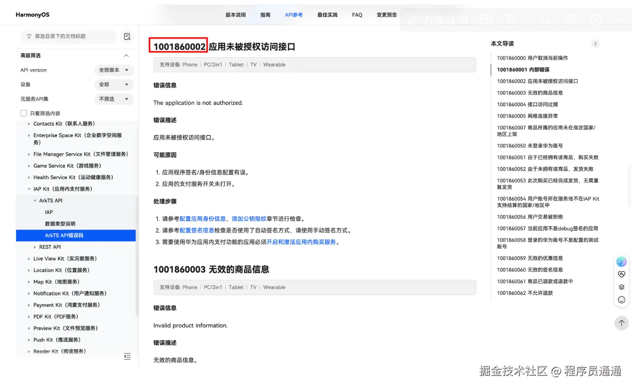This screenshot has width=632, height=388.
Task: Collapse the ArkTS API subtree
Action: pyautogui.click(x=35, y=200)
